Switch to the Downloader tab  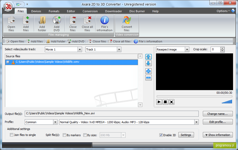[114, 11]
